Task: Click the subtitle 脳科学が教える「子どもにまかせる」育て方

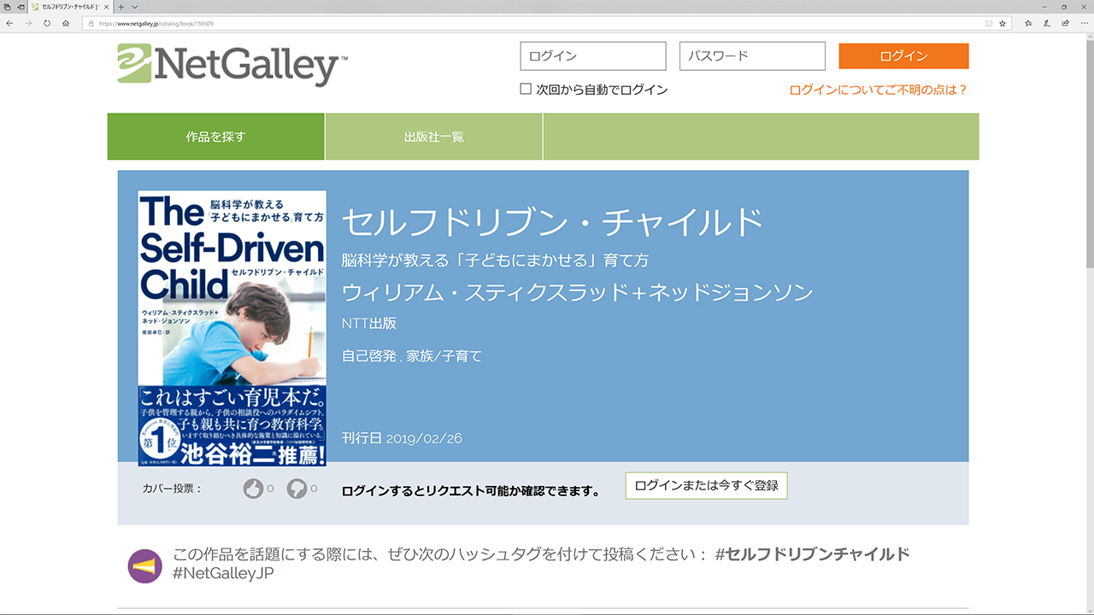Action: 495,260
